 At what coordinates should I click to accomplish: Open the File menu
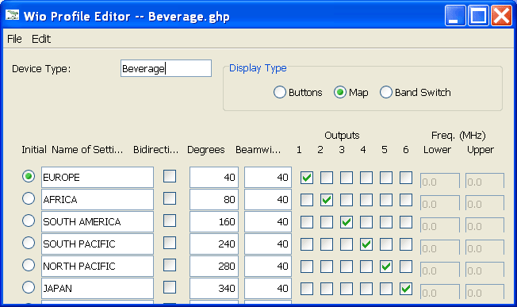tap(14, 39)
